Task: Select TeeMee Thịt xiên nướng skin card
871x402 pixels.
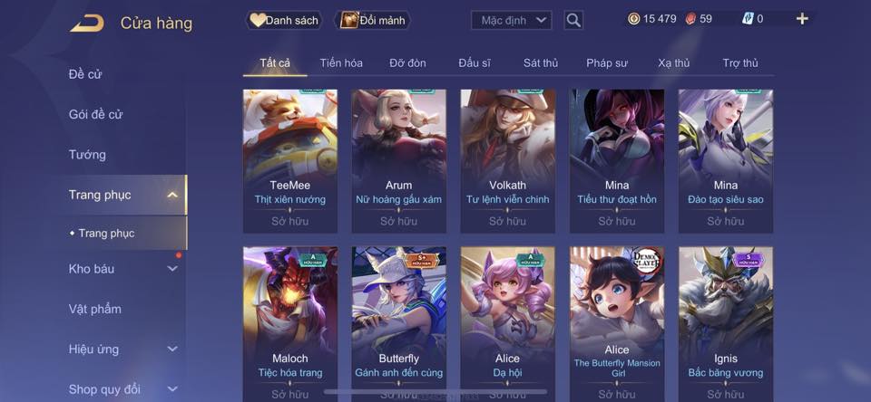Action: pos(289,161)
